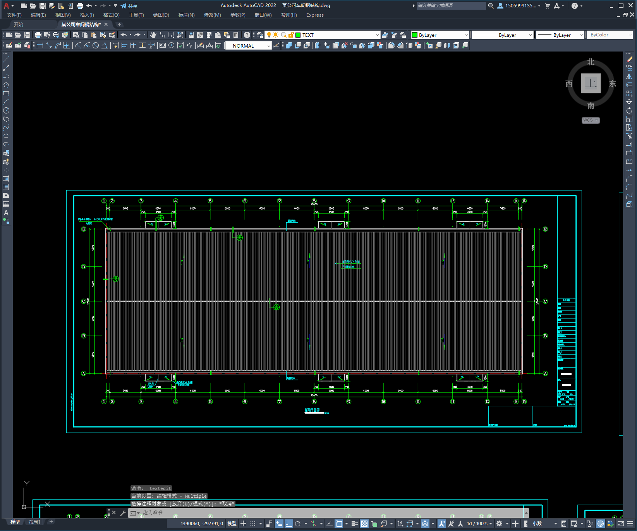Click the keyword search input field
637x531 pixels.
[x=451, y=6]
